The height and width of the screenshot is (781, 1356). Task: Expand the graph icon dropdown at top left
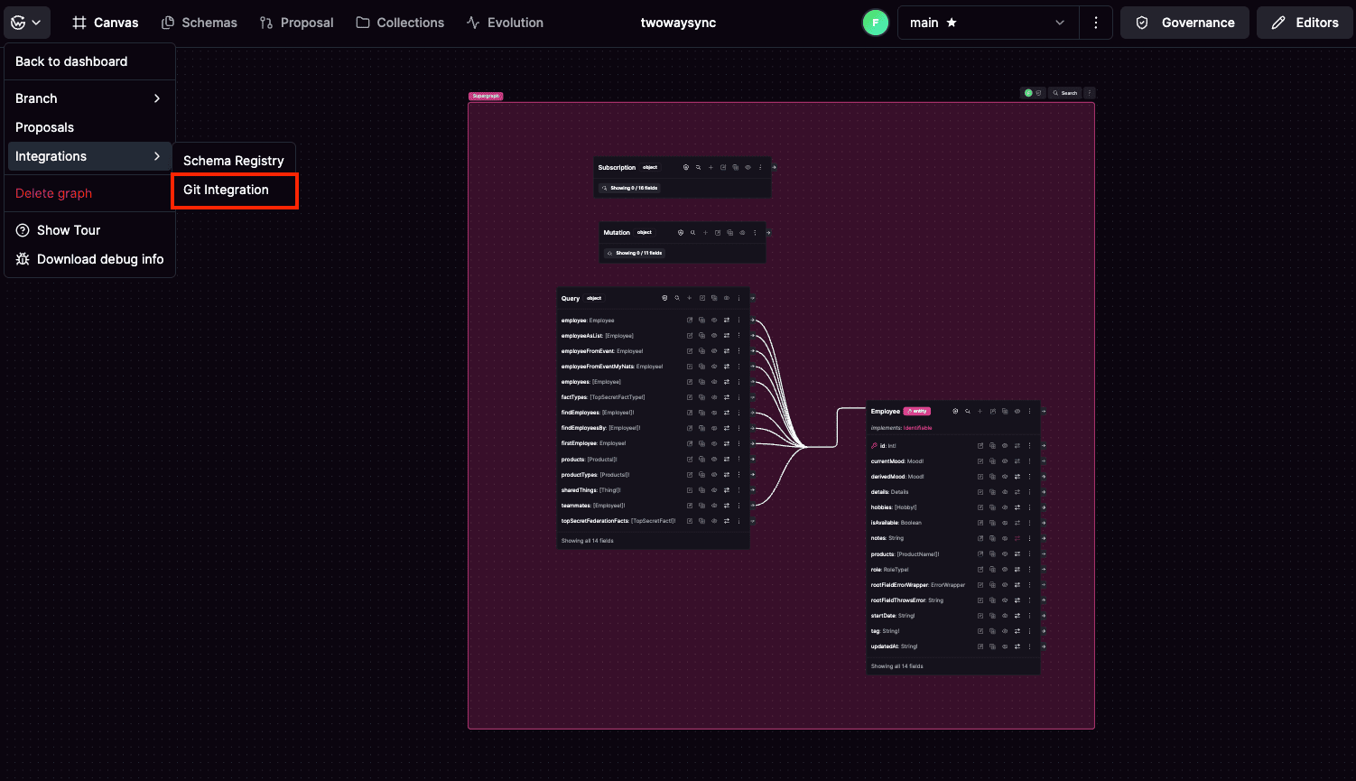(x=26, y=22)
